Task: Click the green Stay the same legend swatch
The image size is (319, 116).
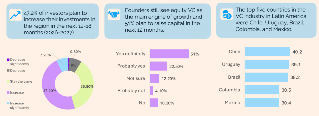Action: 8,82
